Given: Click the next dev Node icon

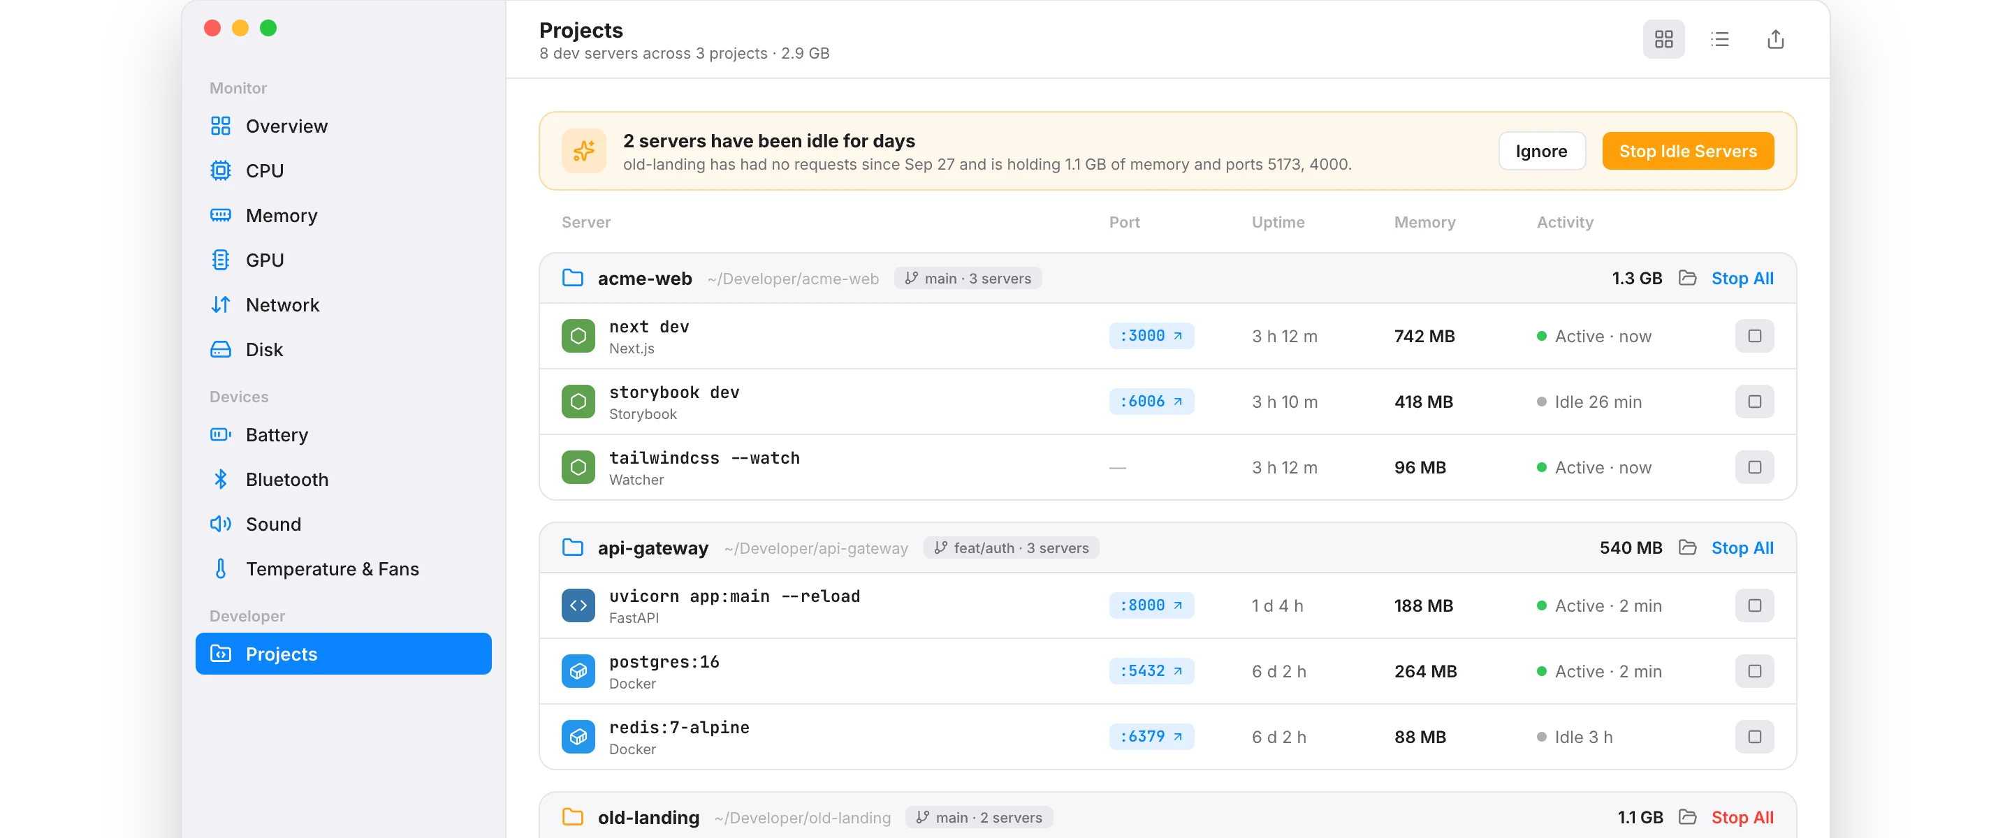Looking at the screenshot, I should [578, 336].
